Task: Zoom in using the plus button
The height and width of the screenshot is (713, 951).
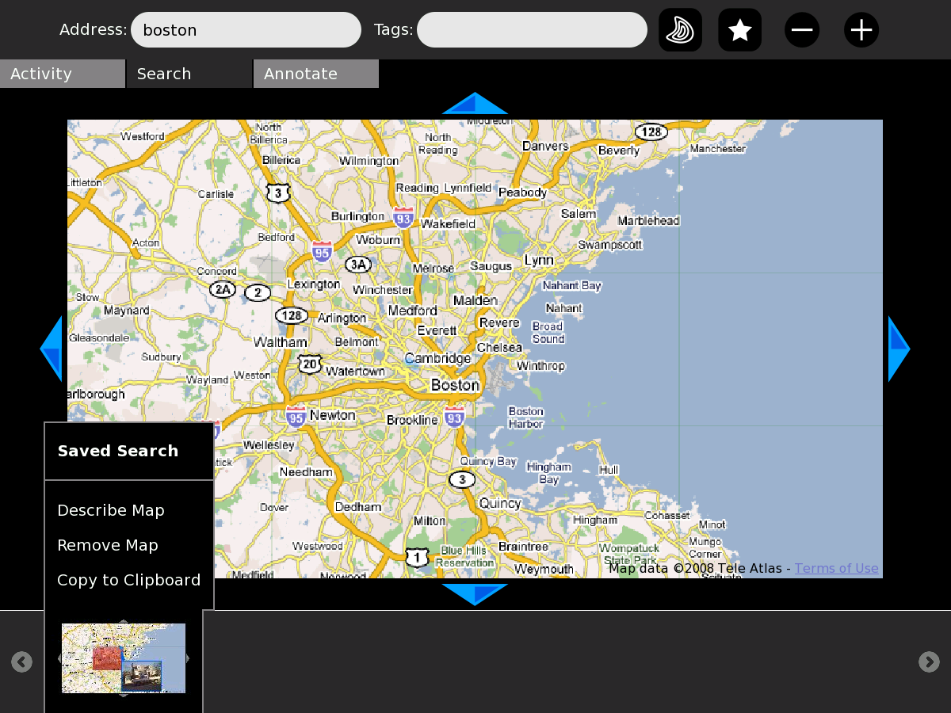Action: coord(861,30)
